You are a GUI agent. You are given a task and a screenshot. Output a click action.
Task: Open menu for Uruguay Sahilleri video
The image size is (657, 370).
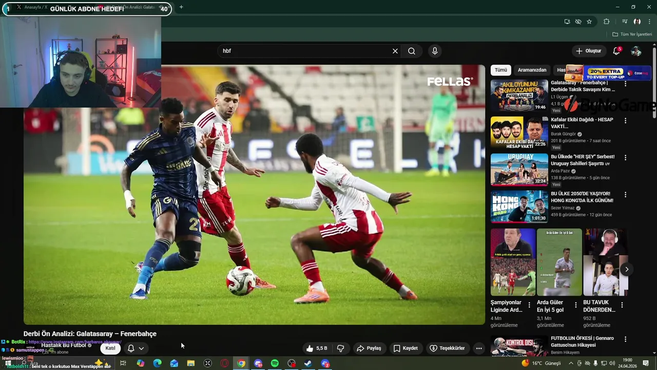pyautogui.click(x=625, y=158)
